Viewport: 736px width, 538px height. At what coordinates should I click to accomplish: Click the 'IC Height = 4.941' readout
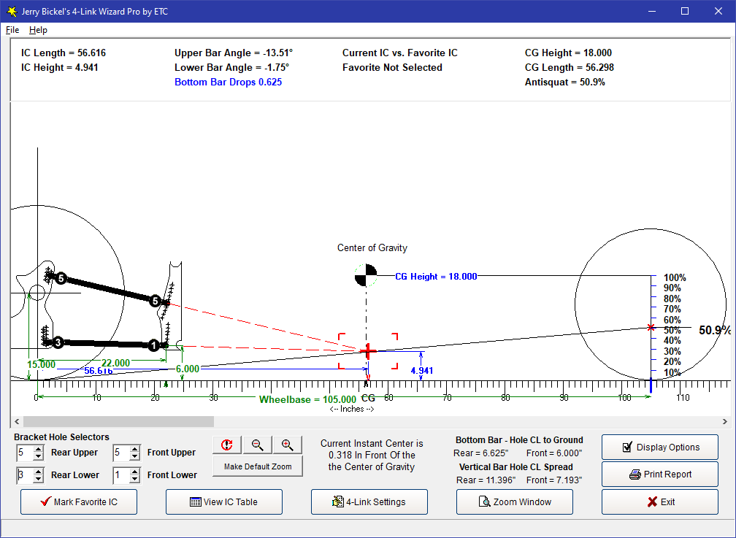click(60, 68)
